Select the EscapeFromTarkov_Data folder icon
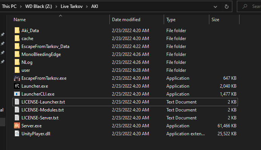This screenshot has width=261, height=150. (x=17, y=46)
